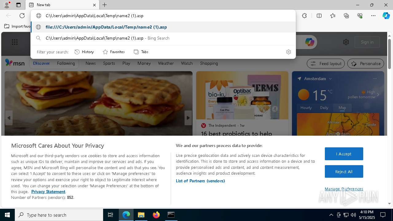The height and width of the screenshot is (221, 393).
Task: Click the msn logo
Action: point(15,63)
